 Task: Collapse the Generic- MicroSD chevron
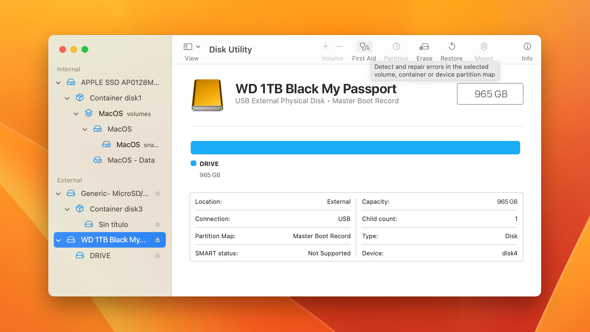(58, 194)
